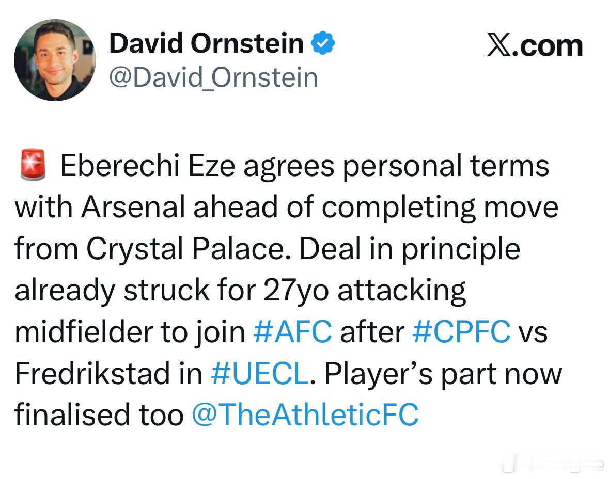Open David Ornstein's profile photo

[x=55, y=60]
